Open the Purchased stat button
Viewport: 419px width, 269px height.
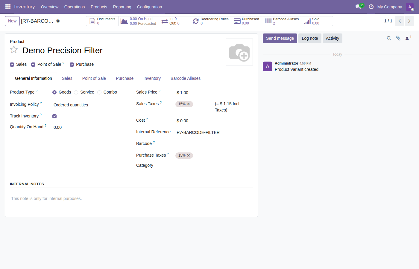pos(247,21)
